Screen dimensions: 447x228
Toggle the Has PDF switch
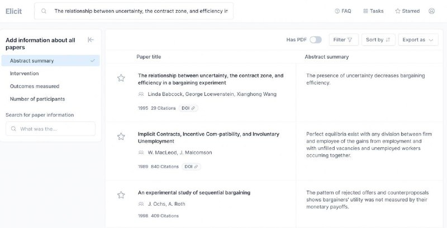coord(316,40)
